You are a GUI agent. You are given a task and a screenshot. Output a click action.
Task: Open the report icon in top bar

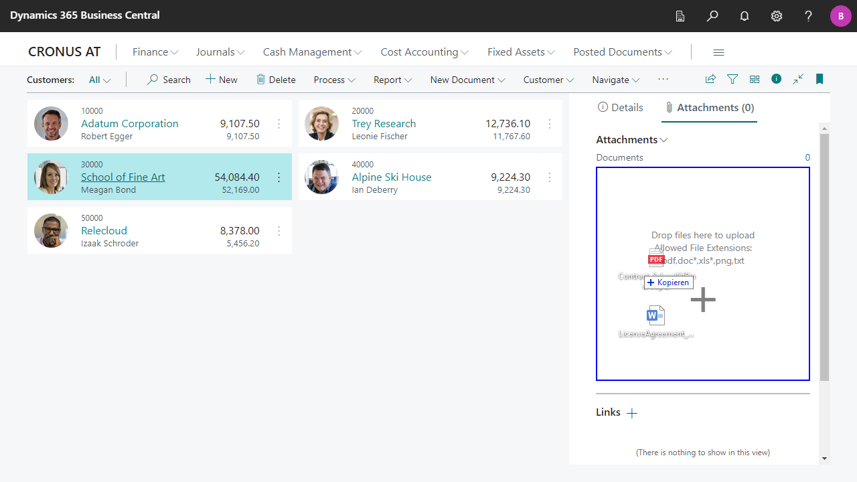680,16
